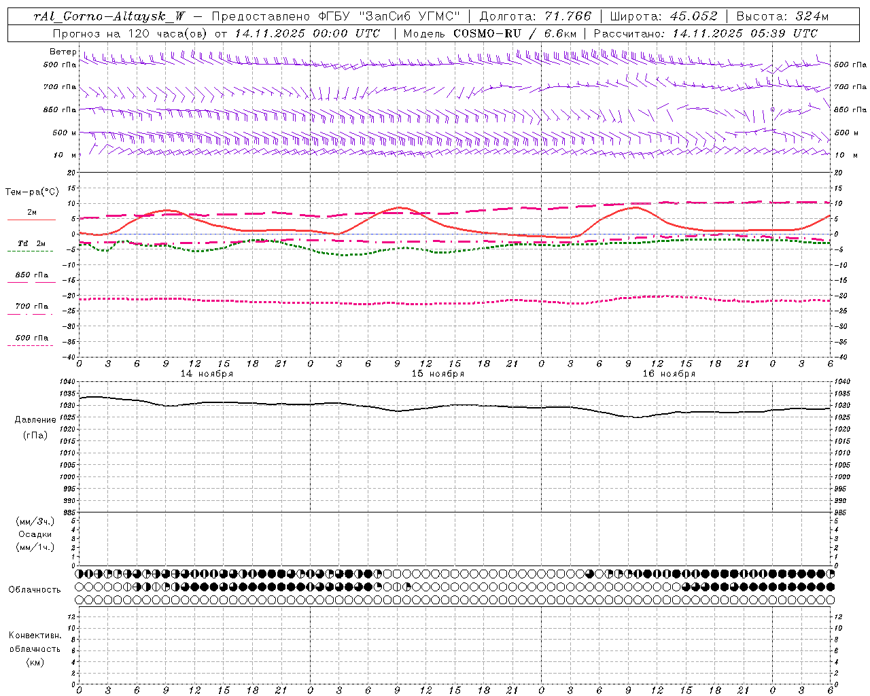Screen dimensions: 870x696
Task: Click the (мм/1ч.) precipitation unit label
Action: pos(35,547)
